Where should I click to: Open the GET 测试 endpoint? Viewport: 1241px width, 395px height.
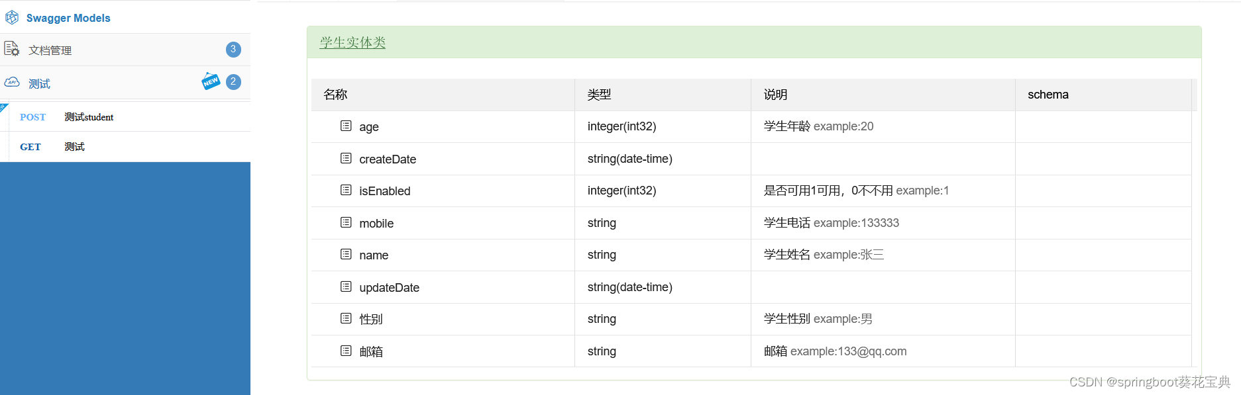pos(125,146)
